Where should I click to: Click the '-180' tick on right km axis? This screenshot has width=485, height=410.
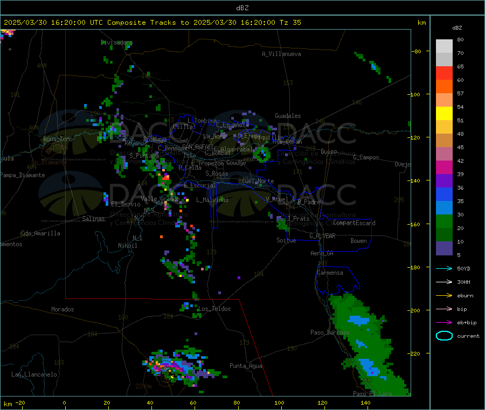tap(415, 267)
